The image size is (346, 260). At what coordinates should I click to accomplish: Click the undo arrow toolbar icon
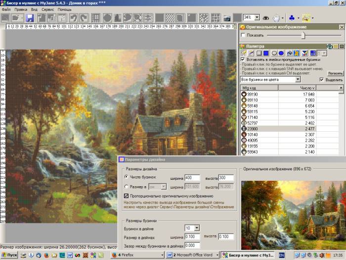pyautogui.click(x=73, y=18)
